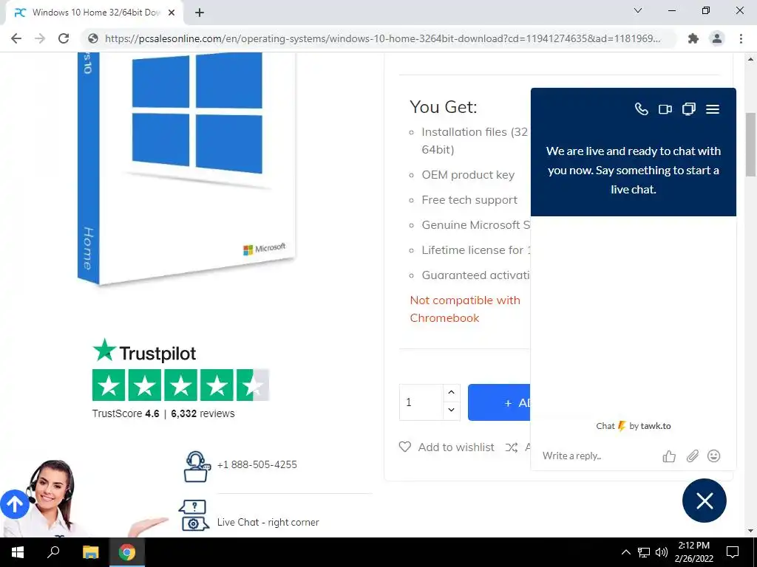
Task: Click the live chat help icon
Action: coord(194,515)
